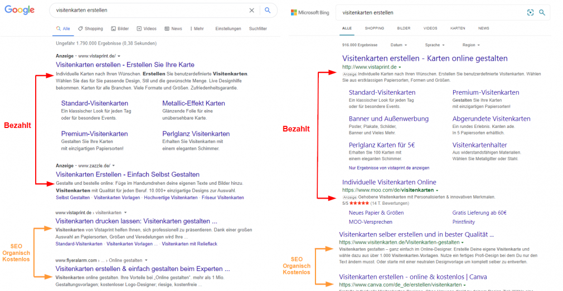Click 'Selbst Gestalten' zazzle sitelink

[x=73, y=198]
